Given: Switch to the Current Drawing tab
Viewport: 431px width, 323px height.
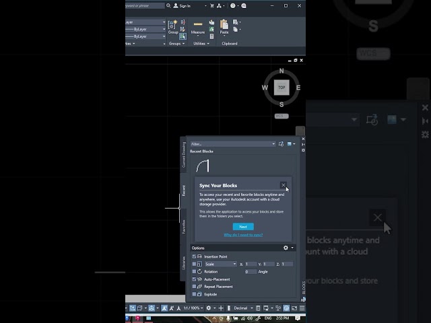Looking at the screenshot, I should [x=183, y=155].
